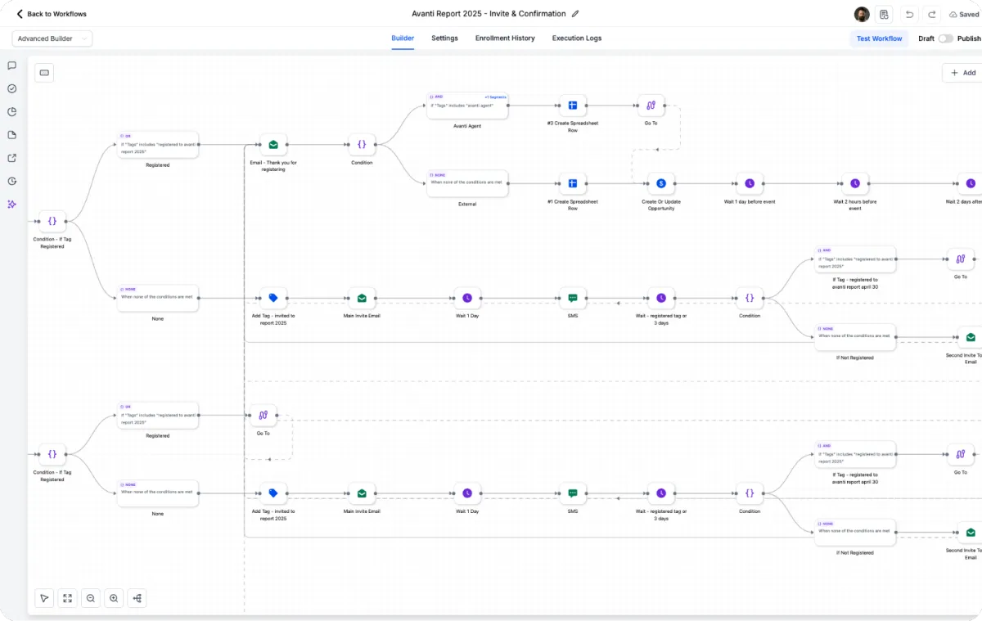Select the If Not Registered card in upper flow
The height and width of the screenshot is (621, 982).
[855, 336]
